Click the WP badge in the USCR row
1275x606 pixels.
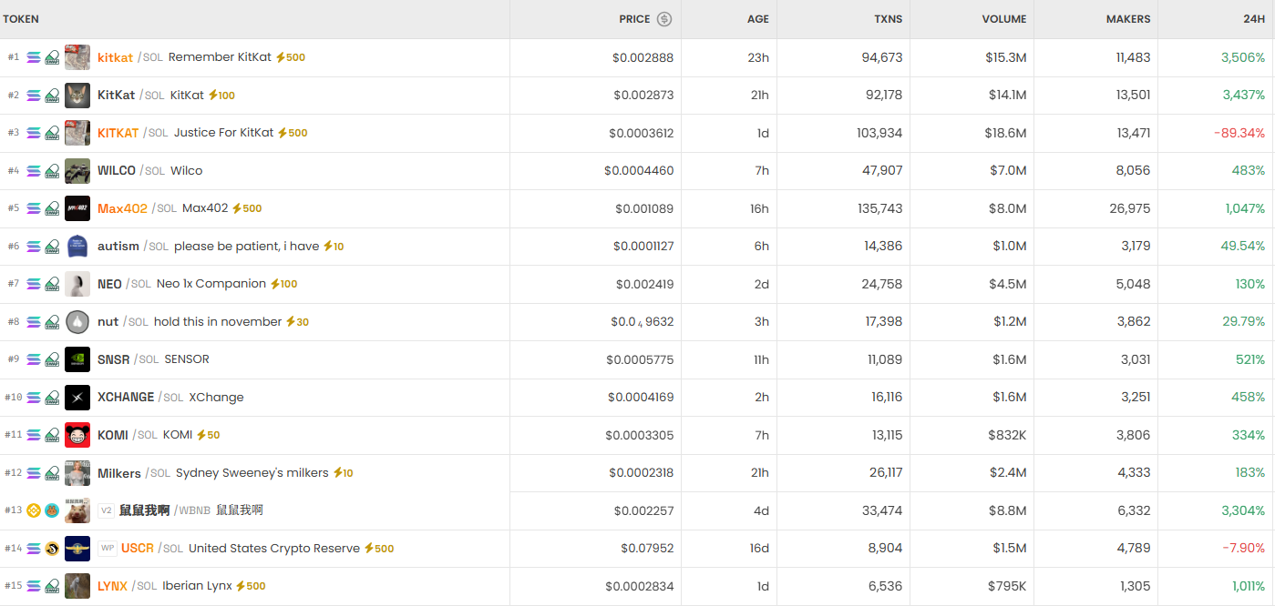[107, 548]
